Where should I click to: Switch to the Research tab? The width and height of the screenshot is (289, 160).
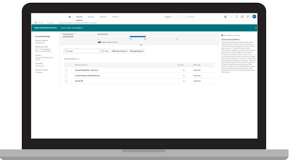[x=103, y=17]
